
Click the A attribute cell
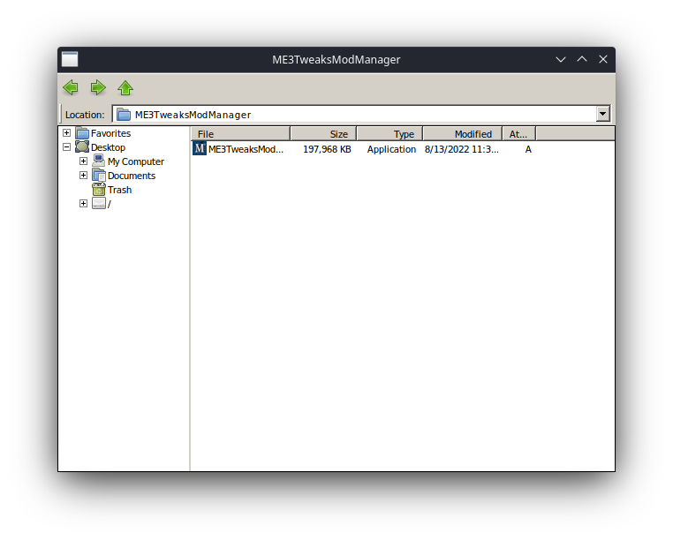(528, 149)
